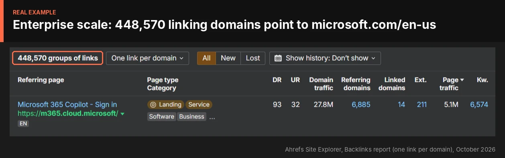The height and width of the screenshot is (158, 505).
Task: Click the UR value 32
Action: click(295, 105)
